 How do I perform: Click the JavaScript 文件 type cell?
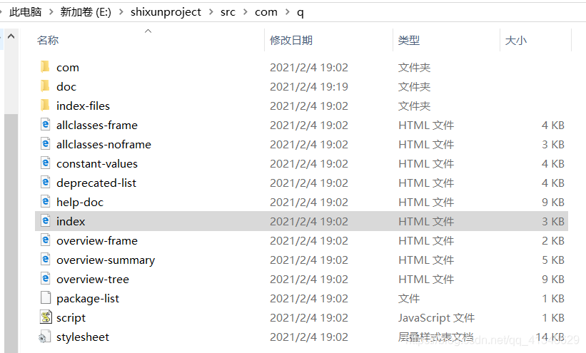tap(436, 318)
